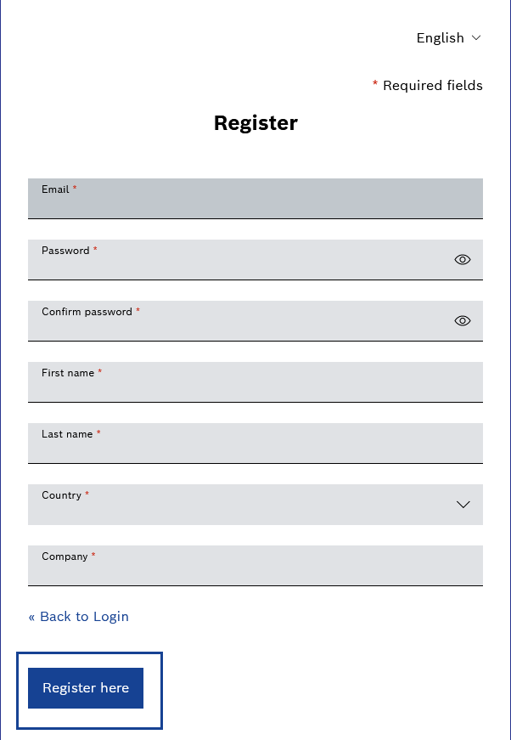Viewport: 511px width, 740px height.
Task: Open the language chevron beside English
Action: 476,37
